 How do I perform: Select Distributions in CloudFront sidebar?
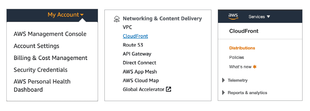(242, 48)
